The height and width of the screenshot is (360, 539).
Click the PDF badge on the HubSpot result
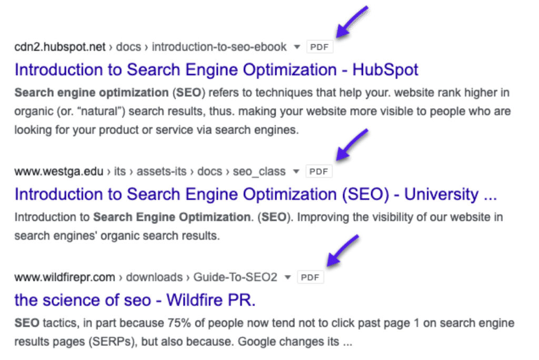click(x=320, y=46)
